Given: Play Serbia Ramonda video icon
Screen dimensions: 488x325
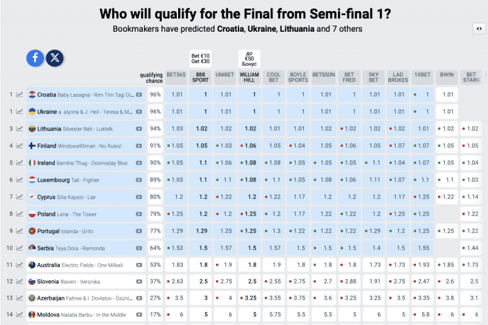Looking at the screenshot, I should pos(139,248).
